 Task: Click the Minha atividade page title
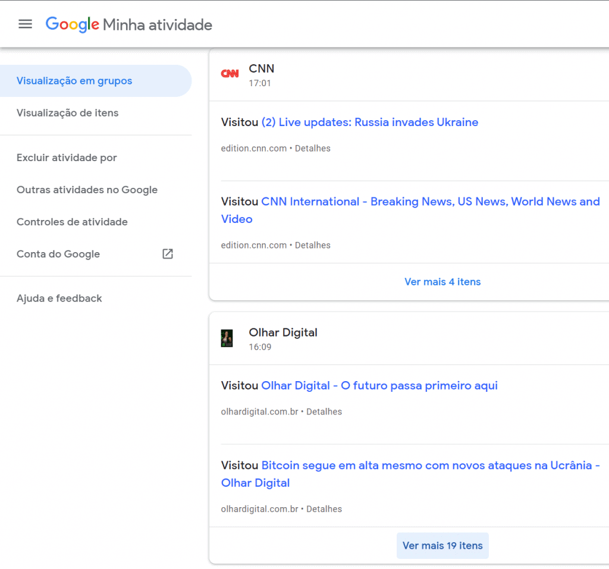point(158,25)
